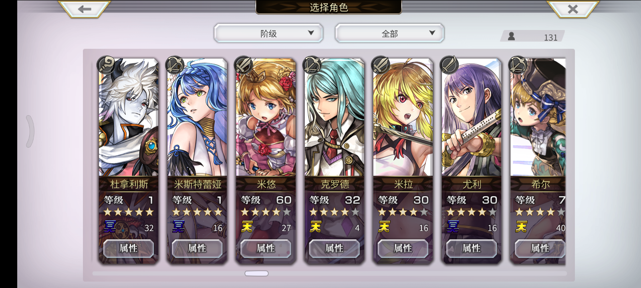Click the 天 attribute icon on 米悠
Viewport: 641px width, 288px height.
[x=247, y=227]
